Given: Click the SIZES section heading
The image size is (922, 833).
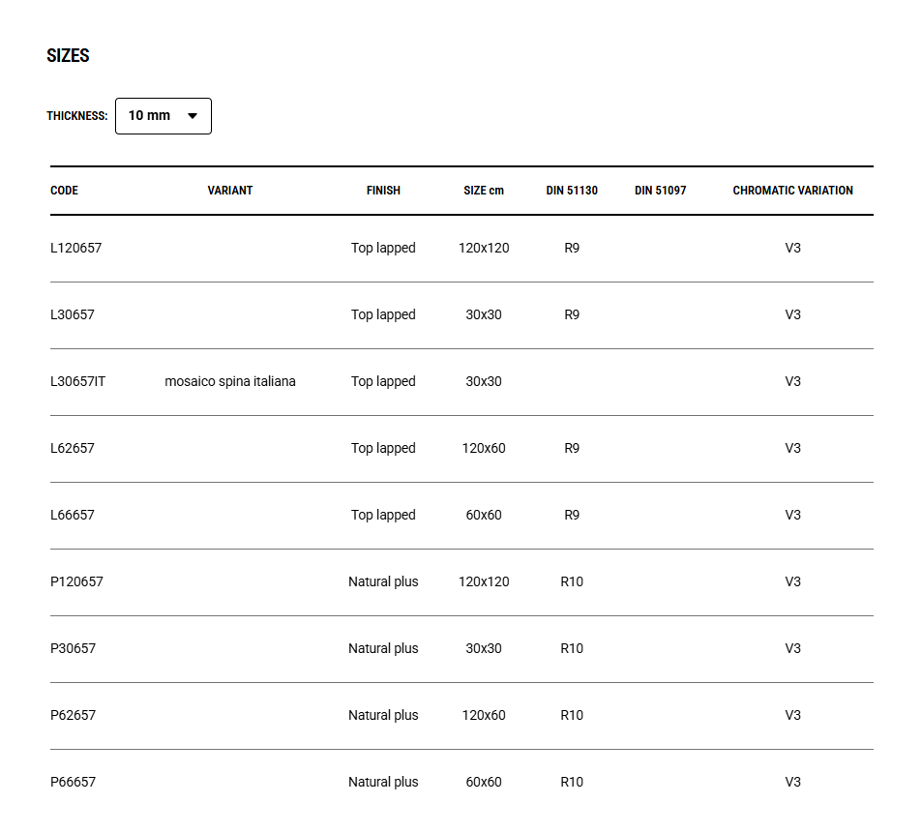Looking at the screenshot, I should coord(68,56).
